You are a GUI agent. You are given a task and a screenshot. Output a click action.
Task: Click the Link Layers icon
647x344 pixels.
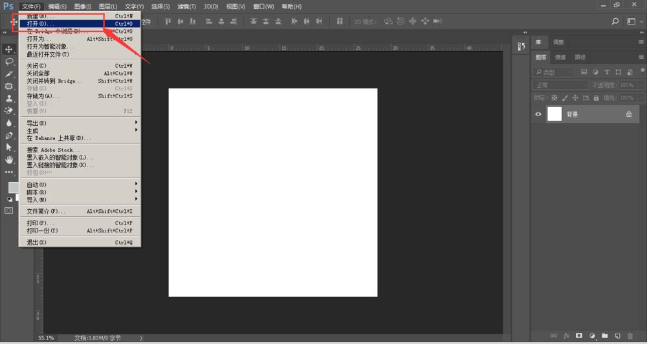click(554, 336)
